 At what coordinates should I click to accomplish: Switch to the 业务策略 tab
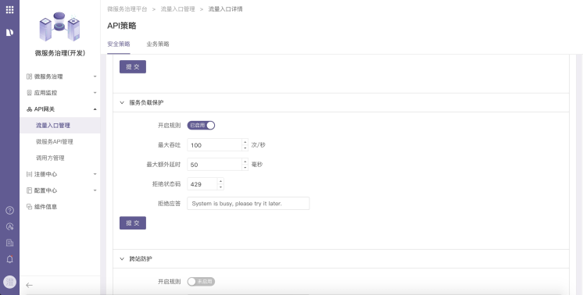click(x=158, y=44)
